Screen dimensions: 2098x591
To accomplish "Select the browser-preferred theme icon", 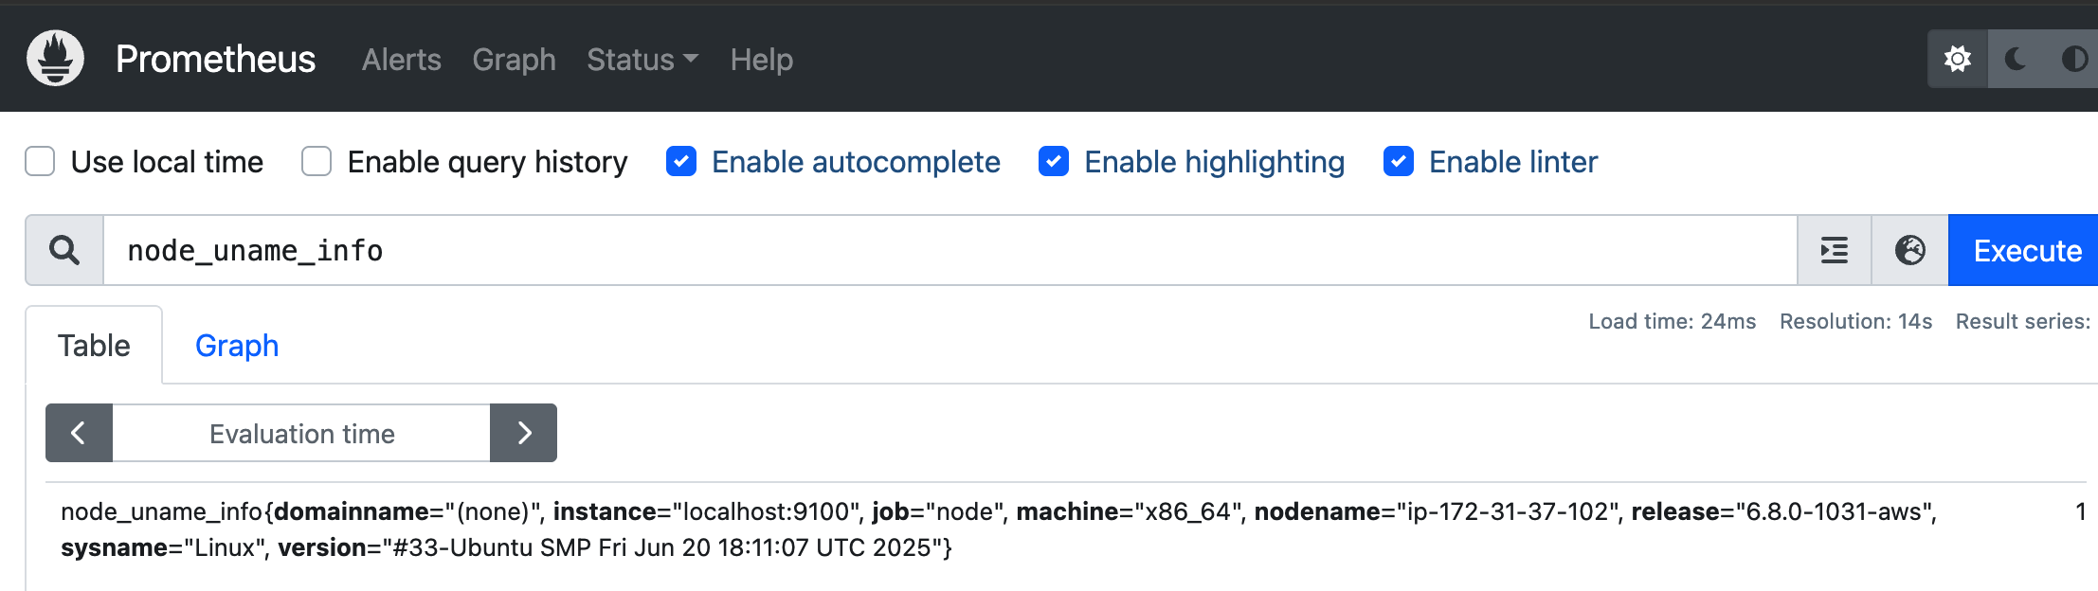I will point(2073,59).
